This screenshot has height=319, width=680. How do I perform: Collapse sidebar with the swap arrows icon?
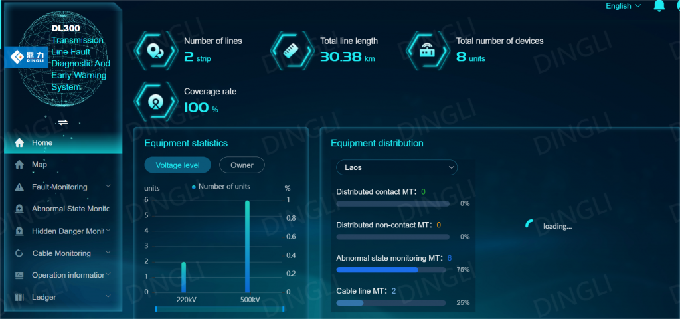pyautogui.click(x=64, y=122)
